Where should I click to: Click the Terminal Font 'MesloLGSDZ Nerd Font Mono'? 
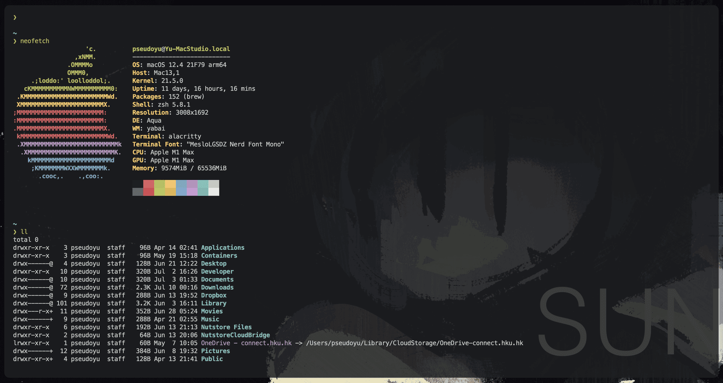click(x=235, y=145)
